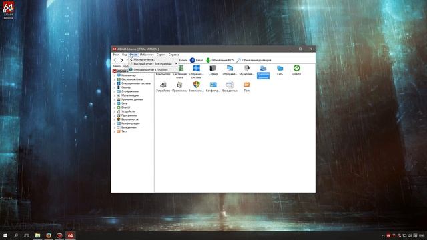Click the driver update magnifier icon
Image resolution: width=427 pixels, height=240 pixels.
tap(238, 60)
